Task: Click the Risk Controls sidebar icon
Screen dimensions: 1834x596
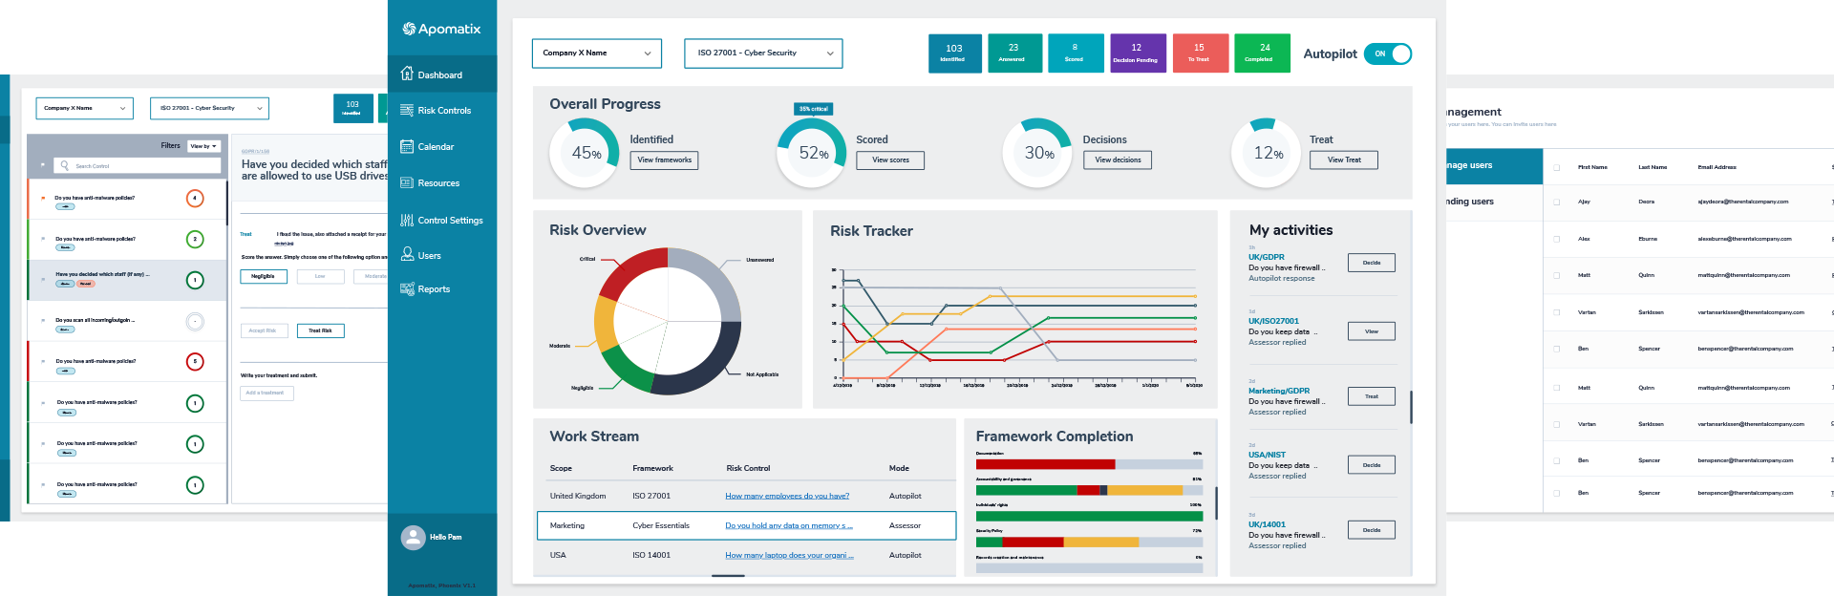Action: (407, 110)
